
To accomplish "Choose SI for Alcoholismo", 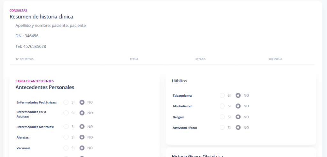I will (222, 106).
